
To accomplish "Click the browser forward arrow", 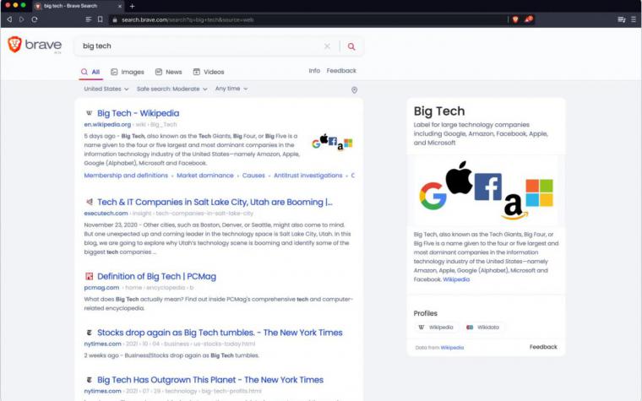I will (22, 19).
